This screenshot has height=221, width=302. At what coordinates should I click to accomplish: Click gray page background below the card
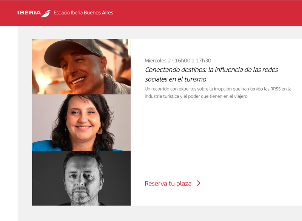pos(160,213)
